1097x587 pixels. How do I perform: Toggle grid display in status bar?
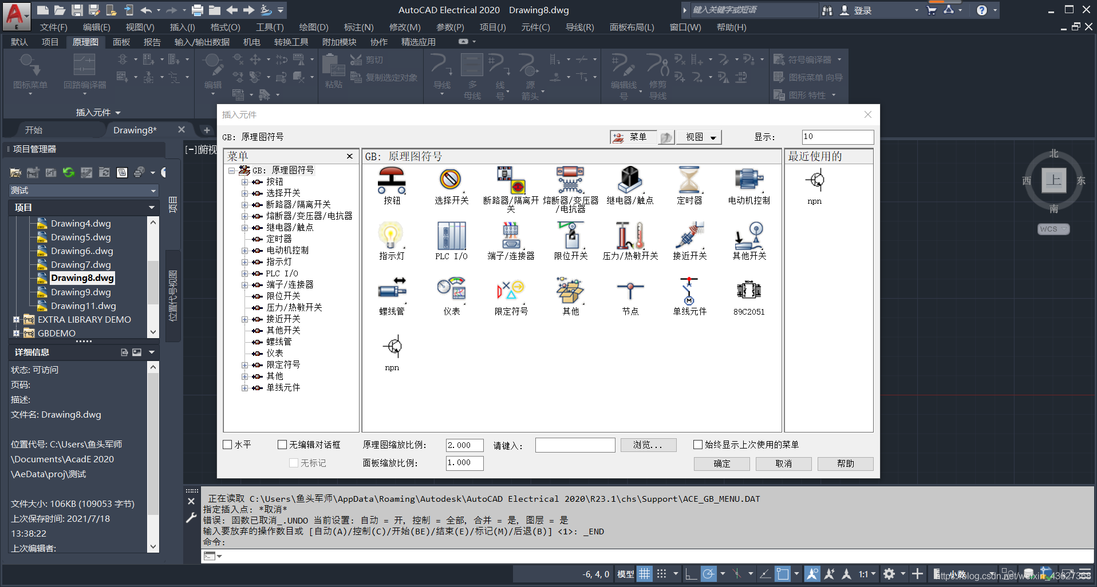click(x=645, y=574)
